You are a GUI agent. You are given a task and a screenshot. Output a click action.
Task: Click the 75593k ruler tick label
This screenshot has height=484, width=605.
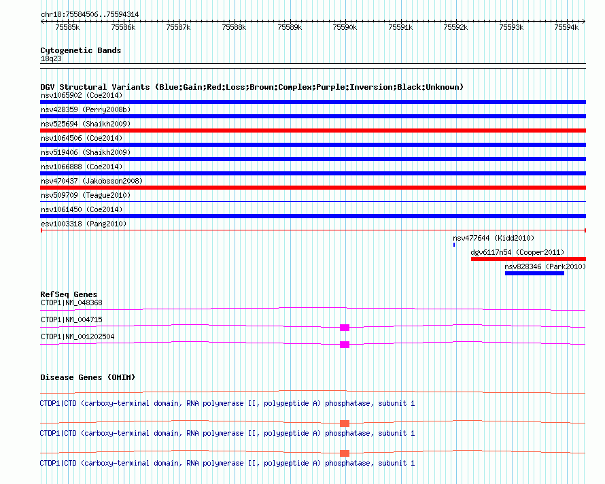511,28
